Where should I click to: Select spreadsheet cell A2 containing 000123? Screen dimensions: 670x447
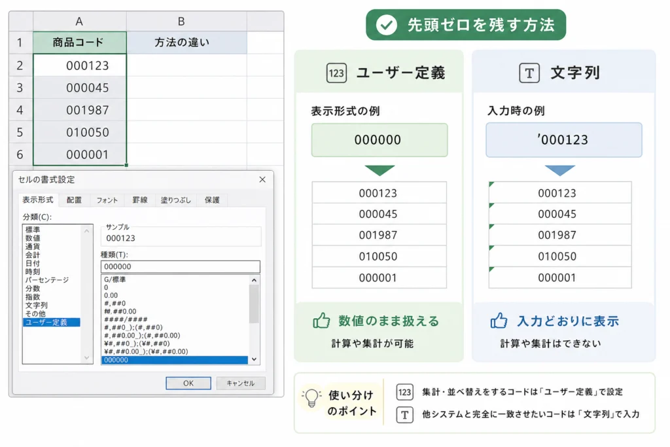click(x=79, y=65)
